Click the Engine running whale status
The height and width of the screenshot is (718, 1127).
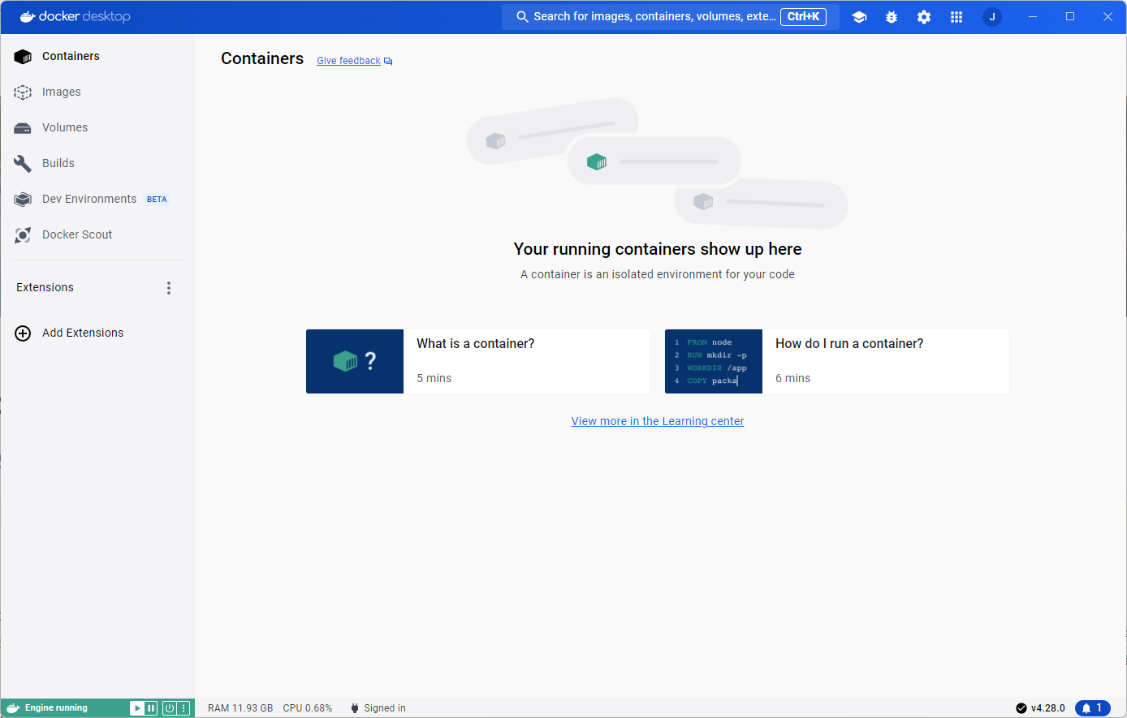48,707
